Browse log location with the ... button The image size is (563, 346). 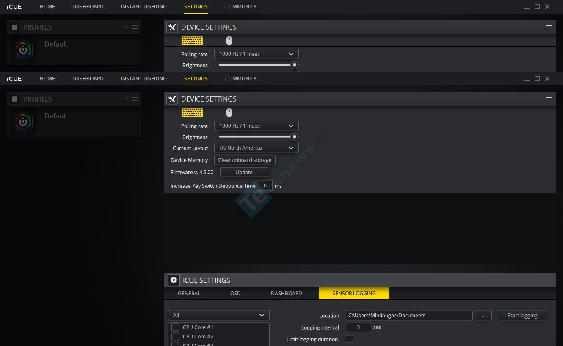pyautogui.click(x=483, y=315)
